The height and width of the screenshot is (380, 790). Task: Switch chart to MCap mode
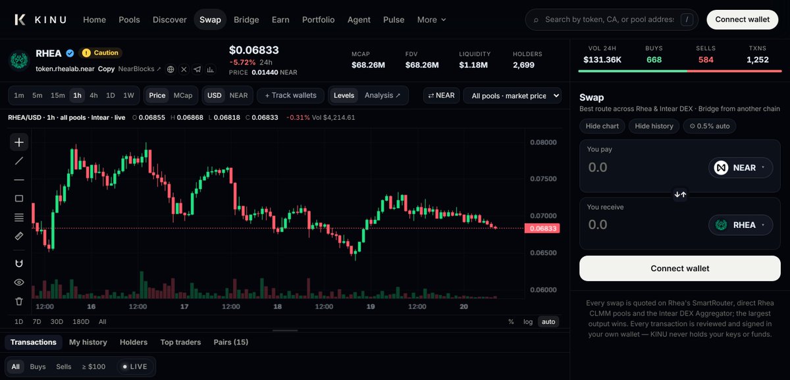tap(183, 95)
